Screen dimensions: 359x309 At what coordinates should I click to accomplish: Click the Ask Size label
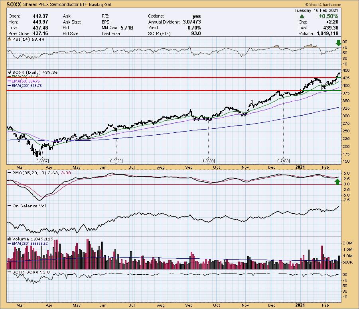pyautogui.click(x=72, y=22)
